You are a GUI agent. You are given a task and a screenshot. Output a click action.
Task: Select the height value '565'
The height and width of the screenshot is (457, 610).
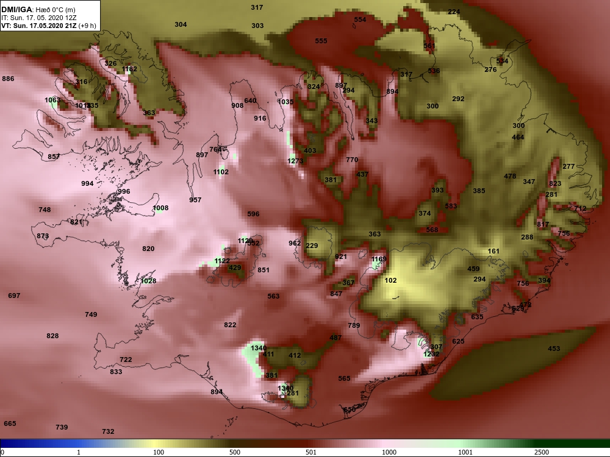344,378
